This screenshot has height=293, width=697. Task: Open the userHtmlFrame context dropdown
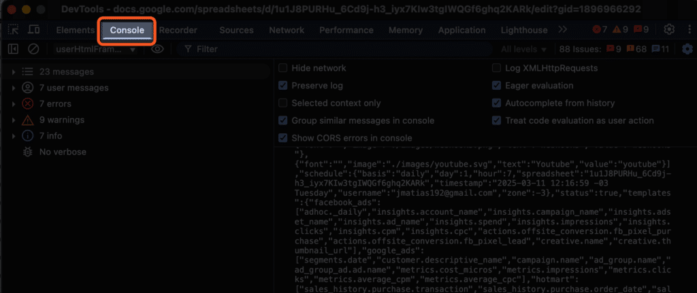pos(96,49)
